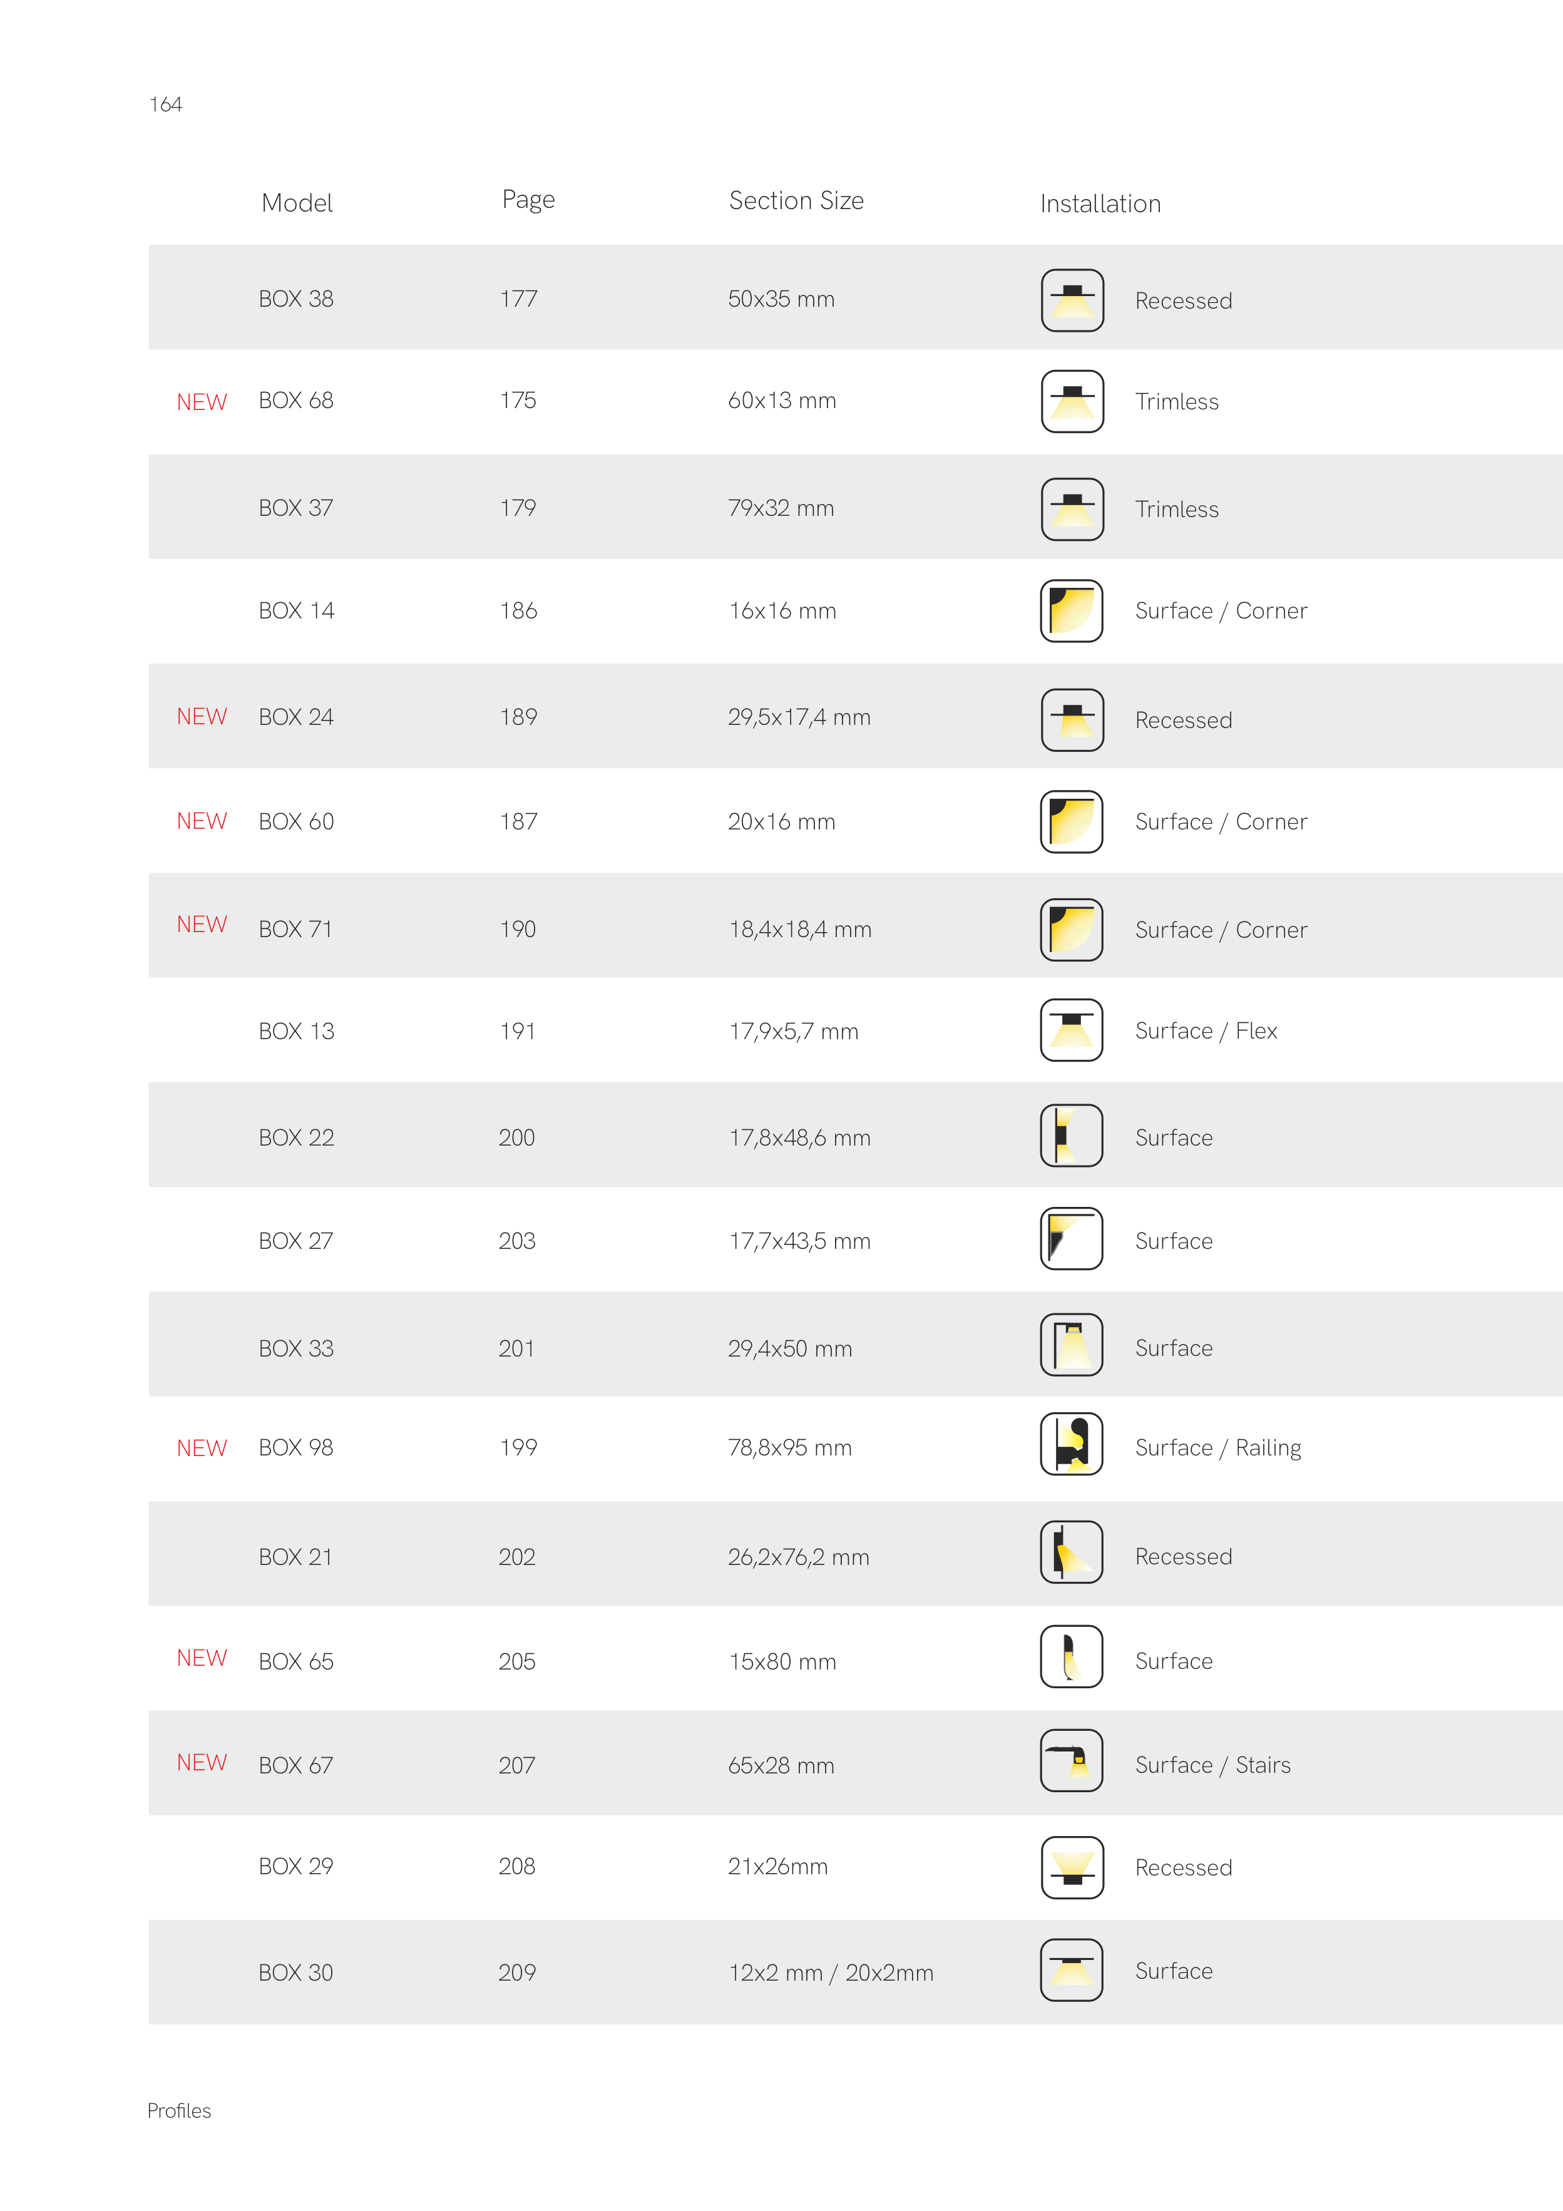
Task: Click the BOX 27 surface profile icon
Action: 1071,1239
